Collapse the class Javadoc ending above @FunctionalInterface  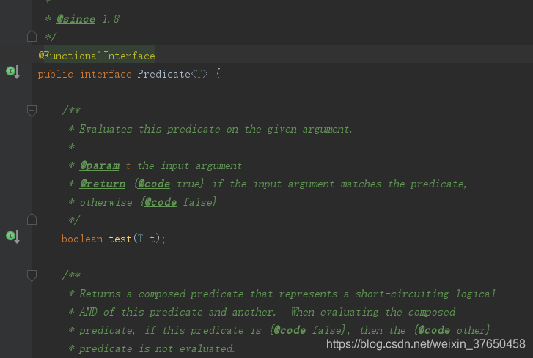[x=32, y=37]
